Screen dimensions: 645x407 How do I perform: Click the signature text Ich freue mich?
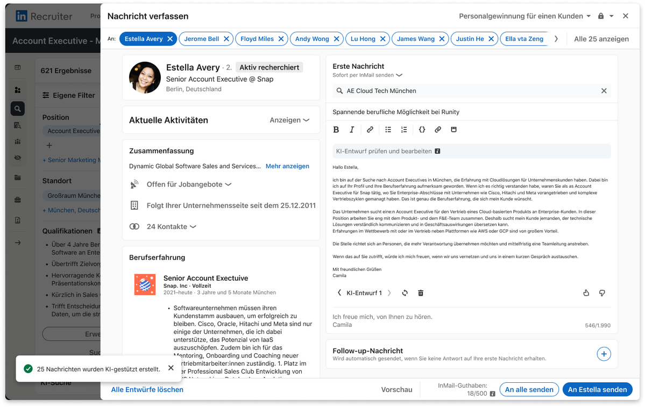click(x=382, y=317)
